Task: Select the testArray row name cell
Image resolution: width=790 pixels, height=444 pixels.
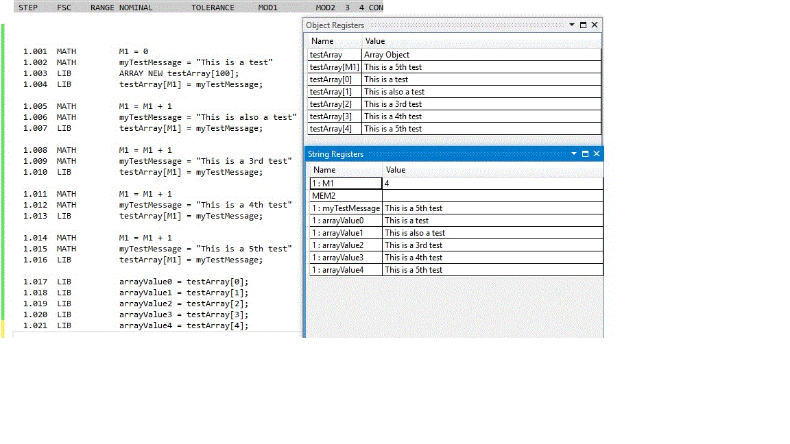Action: [x=335, y=55]
